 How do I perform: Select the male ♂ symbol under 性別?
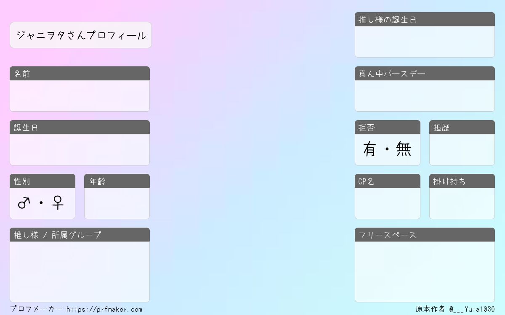tap(24, 203)
